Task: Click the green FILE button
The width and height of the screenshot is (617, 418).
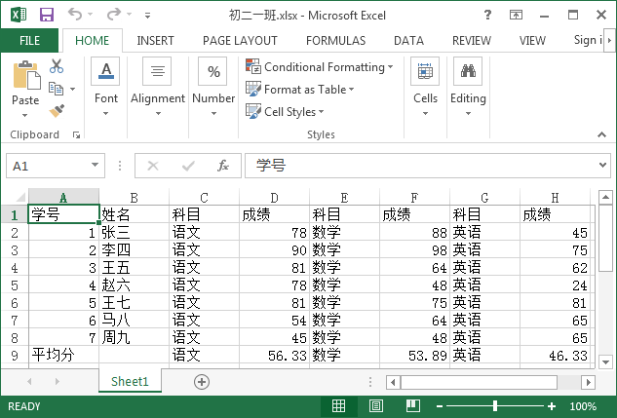Action: click(29, 41)
